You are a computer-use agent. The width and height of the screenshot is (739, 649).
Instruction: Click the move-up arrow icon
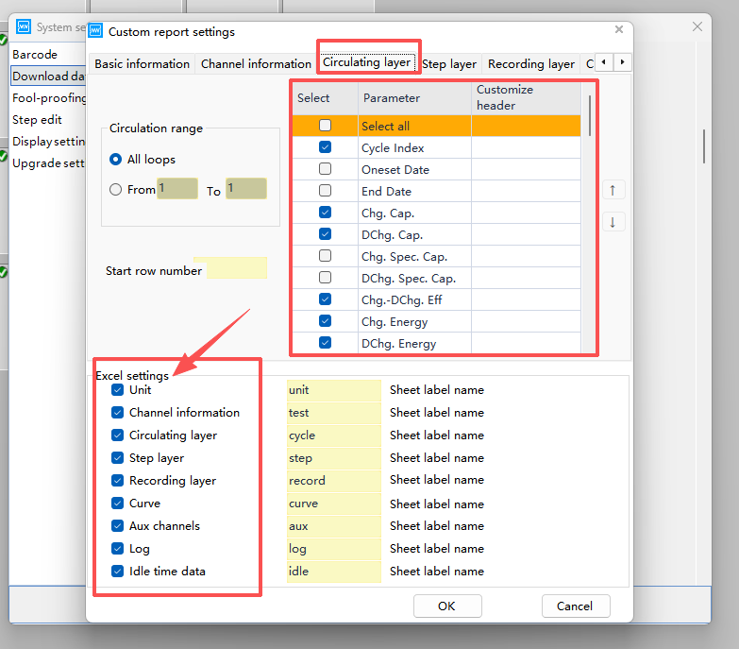(x=612, y=191)
